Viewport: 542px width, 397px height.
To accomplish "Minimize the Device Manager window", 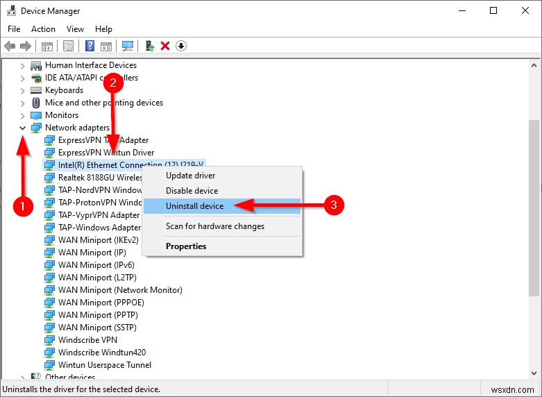I will coord(462,10).
